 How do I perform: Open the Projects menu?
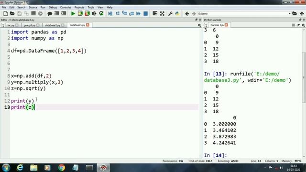coord(79,7)
